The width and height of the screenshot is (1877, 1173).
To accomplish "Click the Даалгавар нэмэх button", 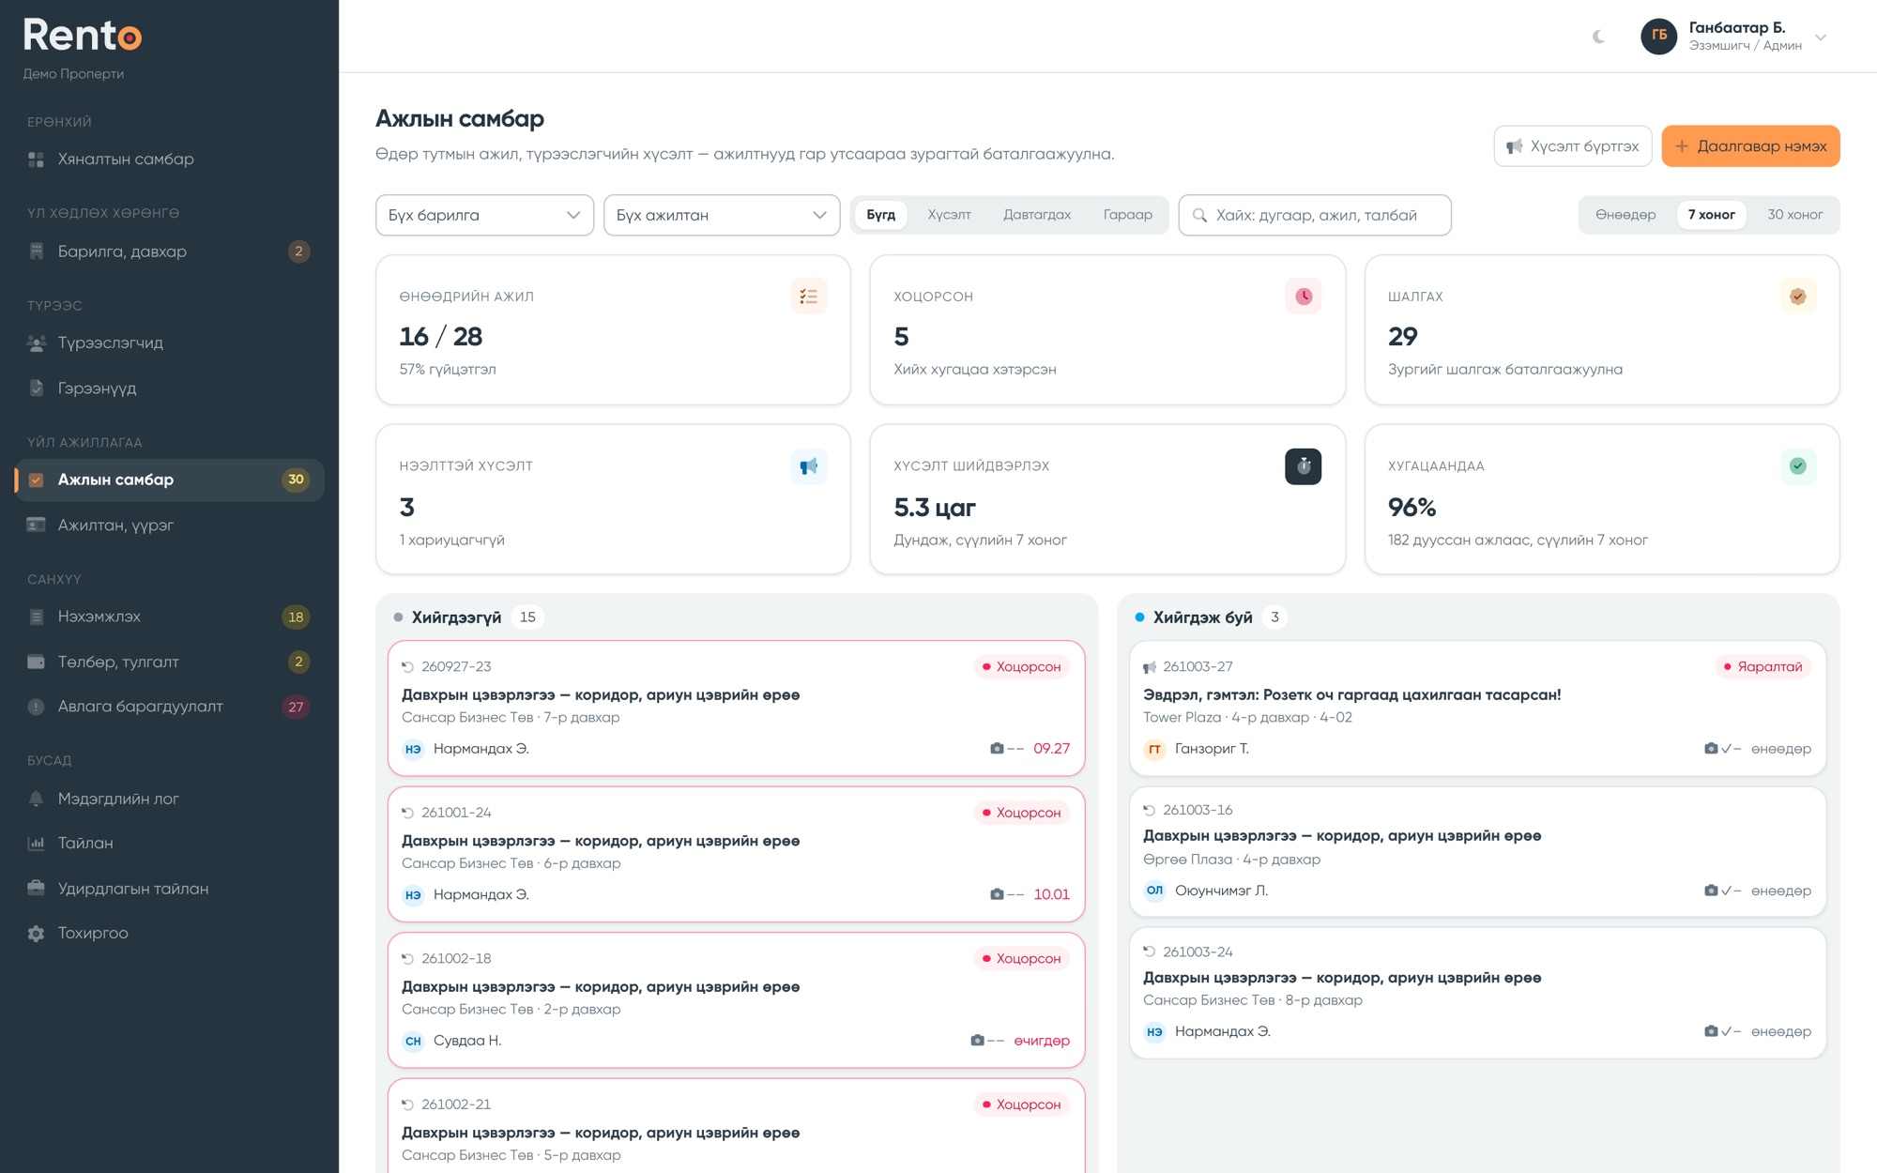I will 1750,146.
